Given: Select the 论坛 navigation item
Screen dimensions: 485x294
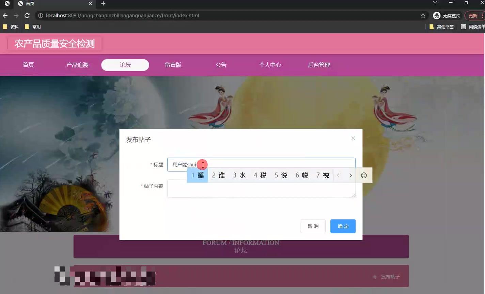Looking at the screenshot, I should 125,65.
